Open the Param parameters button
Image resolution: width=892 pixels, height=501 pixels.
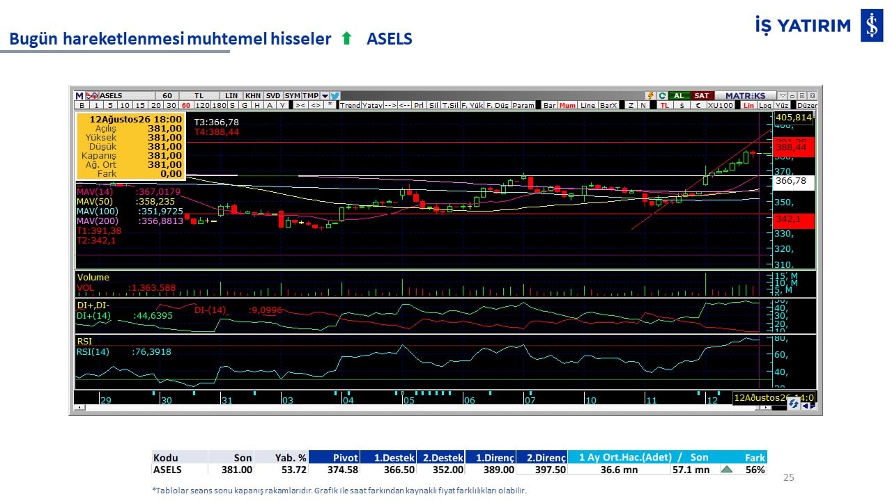point(523,105)
